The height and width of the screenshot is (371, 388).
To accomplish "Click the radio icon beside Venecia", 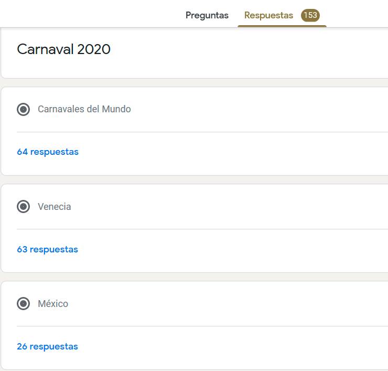I will (x=23, y=207).
